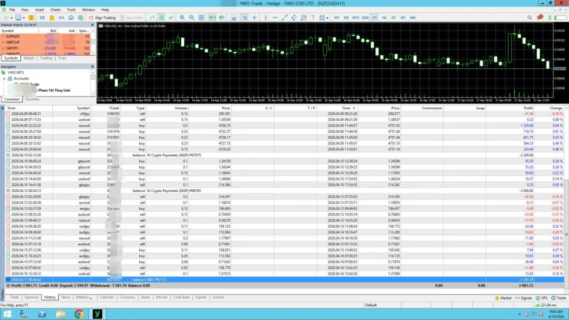Switch to Details tab in Market Watch
The height and width of the screenshot is (320, 569).
click(x=29, y=58)
